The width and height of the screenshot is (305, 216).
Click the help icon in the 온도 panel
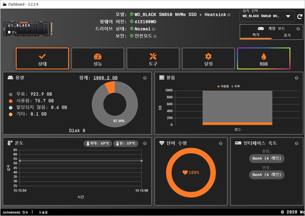[145, 143]
